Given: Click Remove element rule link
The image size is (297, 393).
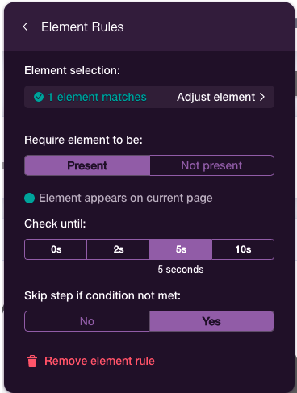Looking at the screenshot, I should pyautogui.click(x=99, y=361).
